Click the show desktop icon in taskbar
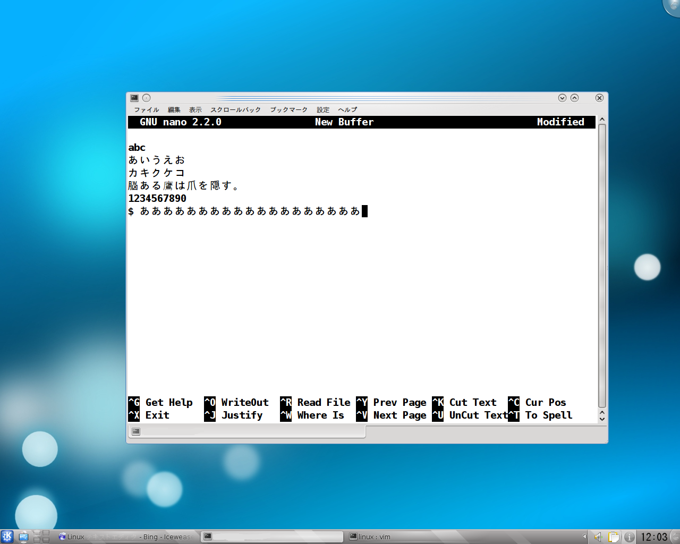Image resolution: width=680 pixels, height=544 pixels. 23,537
